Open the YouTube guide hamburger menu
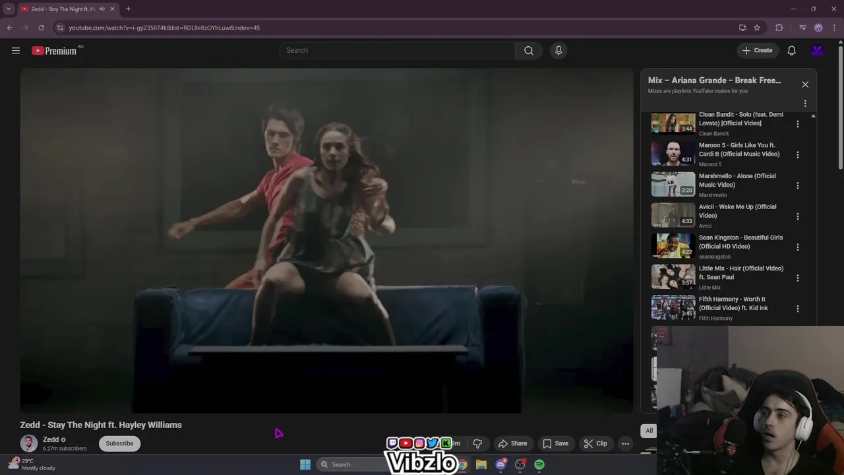The height and width of the screenshot is (475, 844). point(16,51)
